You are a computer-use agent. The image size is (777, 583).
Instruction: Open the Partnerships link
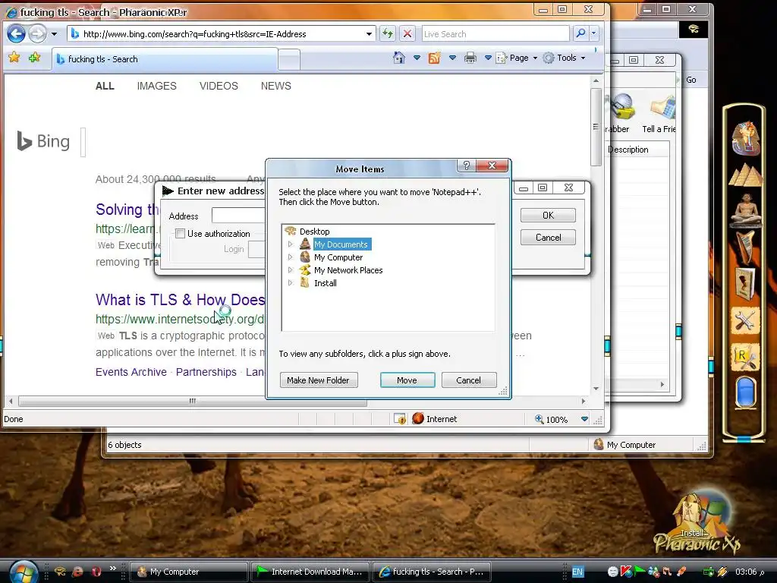206,372
